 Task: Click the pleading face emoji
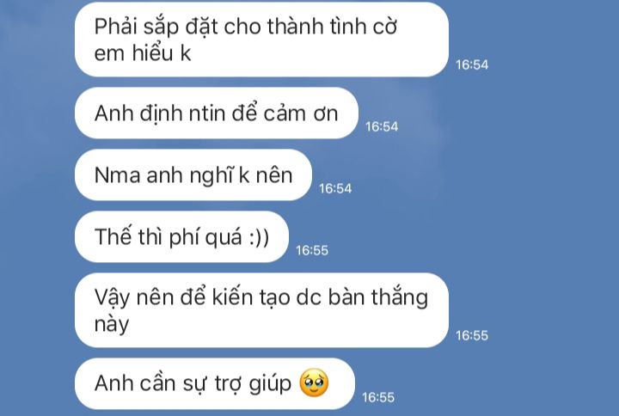[314, 382]
